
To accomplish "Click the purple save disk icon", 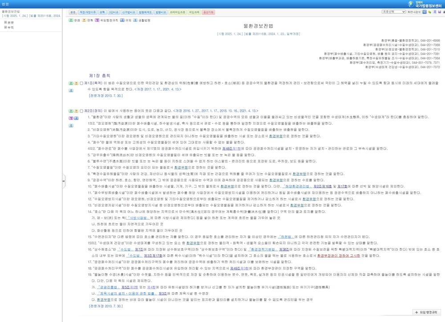I will pyautogui.click(x=439, y=12).
